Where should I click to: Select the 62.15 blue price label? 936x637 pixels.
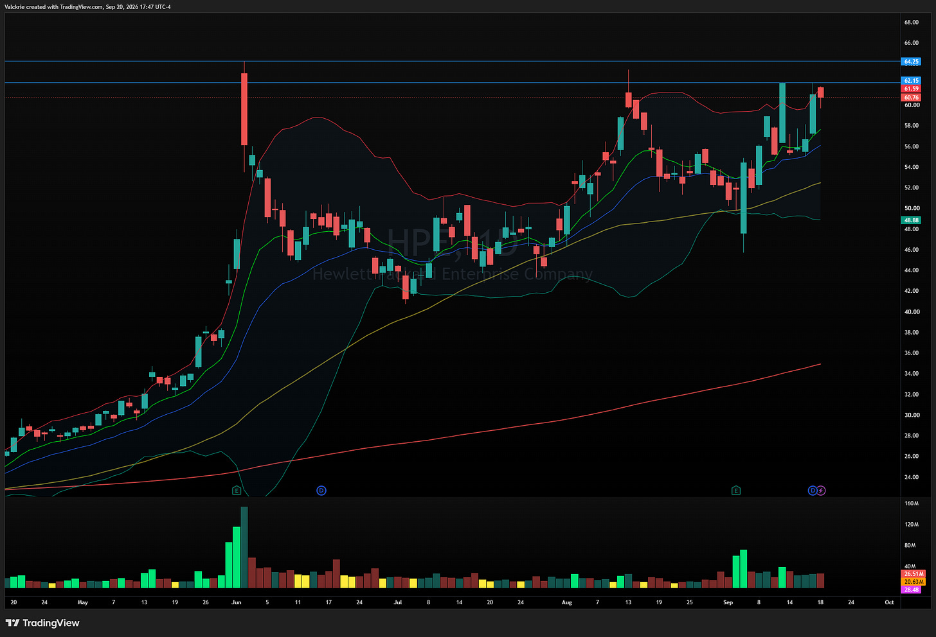click(x=912, y=81)
